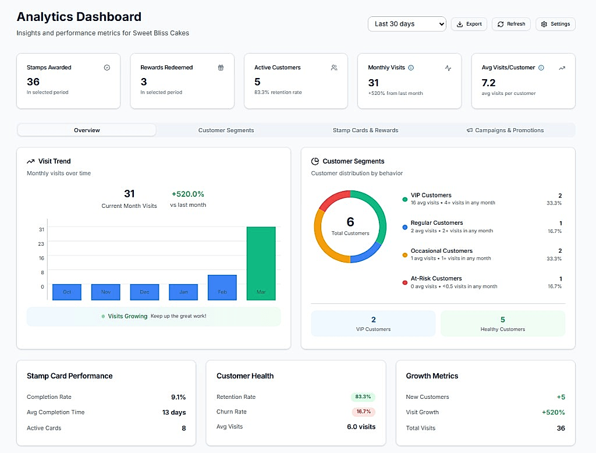This screenshot has height=453, width=596.
Task: Click the Monthly Visits activity pulse icon
Action: click(448, 68)
